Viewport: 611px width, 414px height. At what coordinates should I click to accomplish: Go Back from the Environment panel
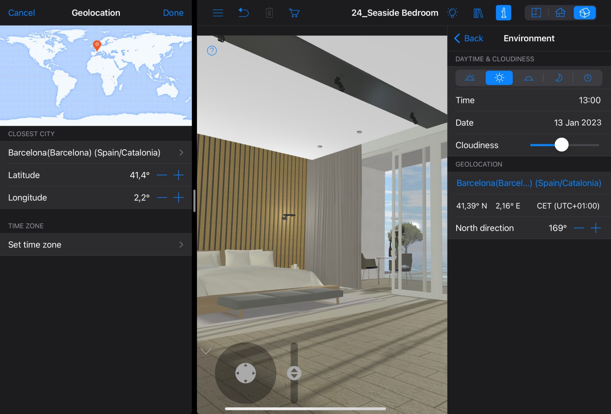[x=468, y=38]
